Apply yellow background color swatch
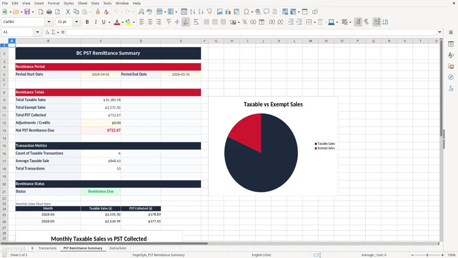 point(128,22)
